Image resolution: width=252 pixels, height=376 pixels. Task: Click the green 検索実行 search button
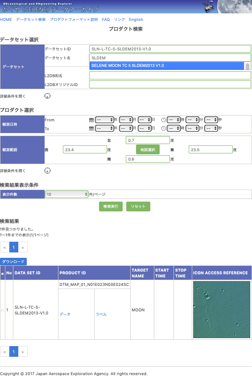click(x=111, y=207)
